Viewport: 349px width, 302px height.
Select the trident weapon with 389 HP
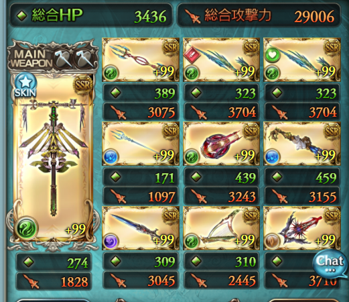tap(141, 60)
